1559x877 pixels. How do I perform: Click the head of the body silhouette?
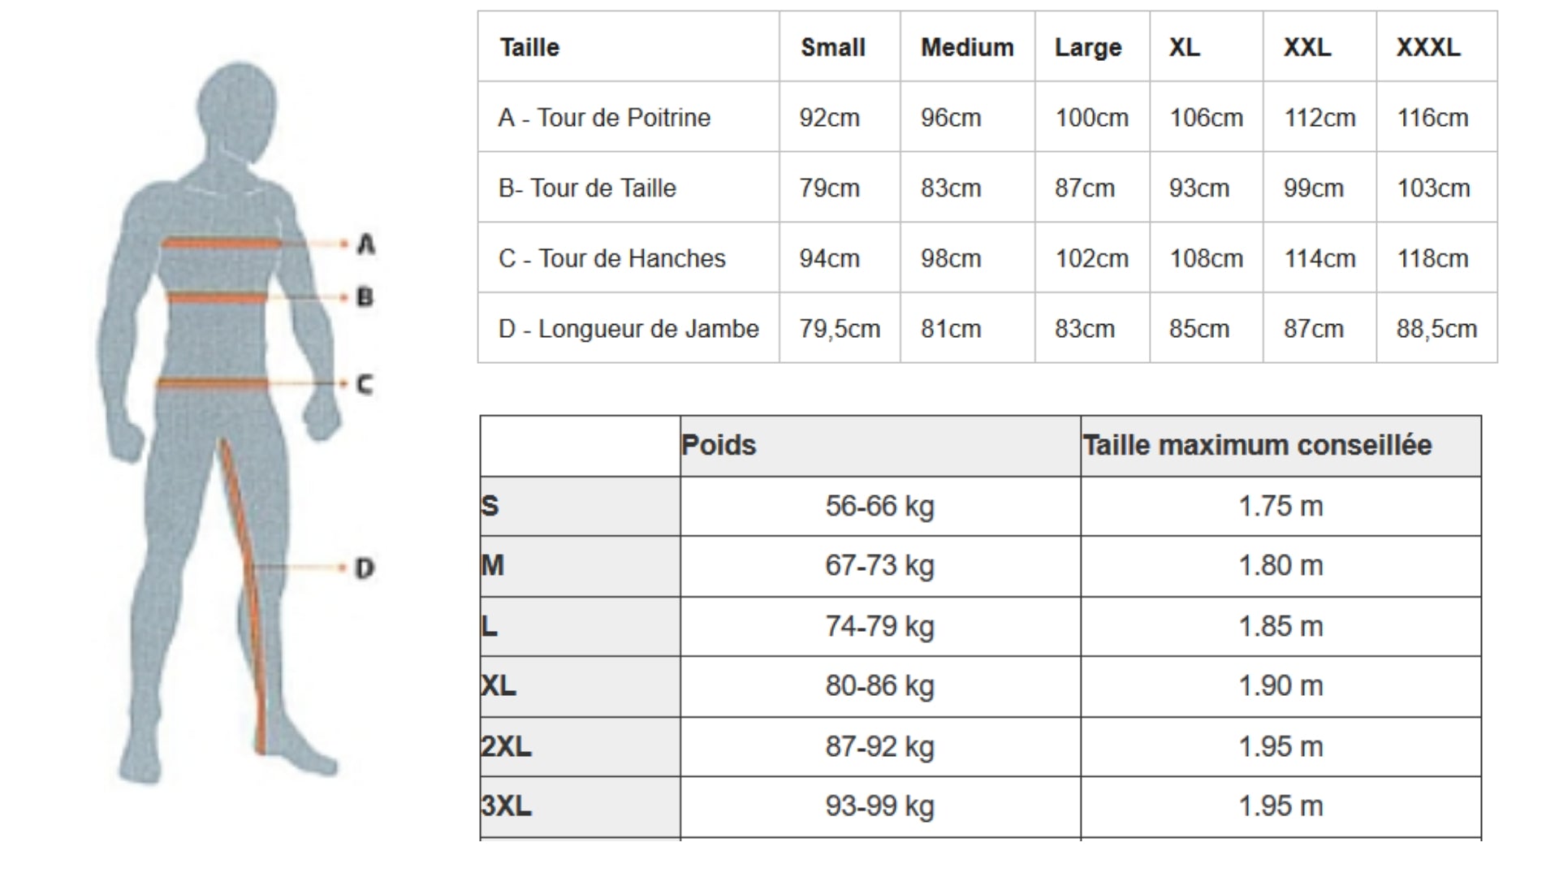238,110
